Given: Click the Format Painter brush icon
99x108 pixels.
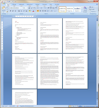Looking at the screenshot, I should point(7,12).
